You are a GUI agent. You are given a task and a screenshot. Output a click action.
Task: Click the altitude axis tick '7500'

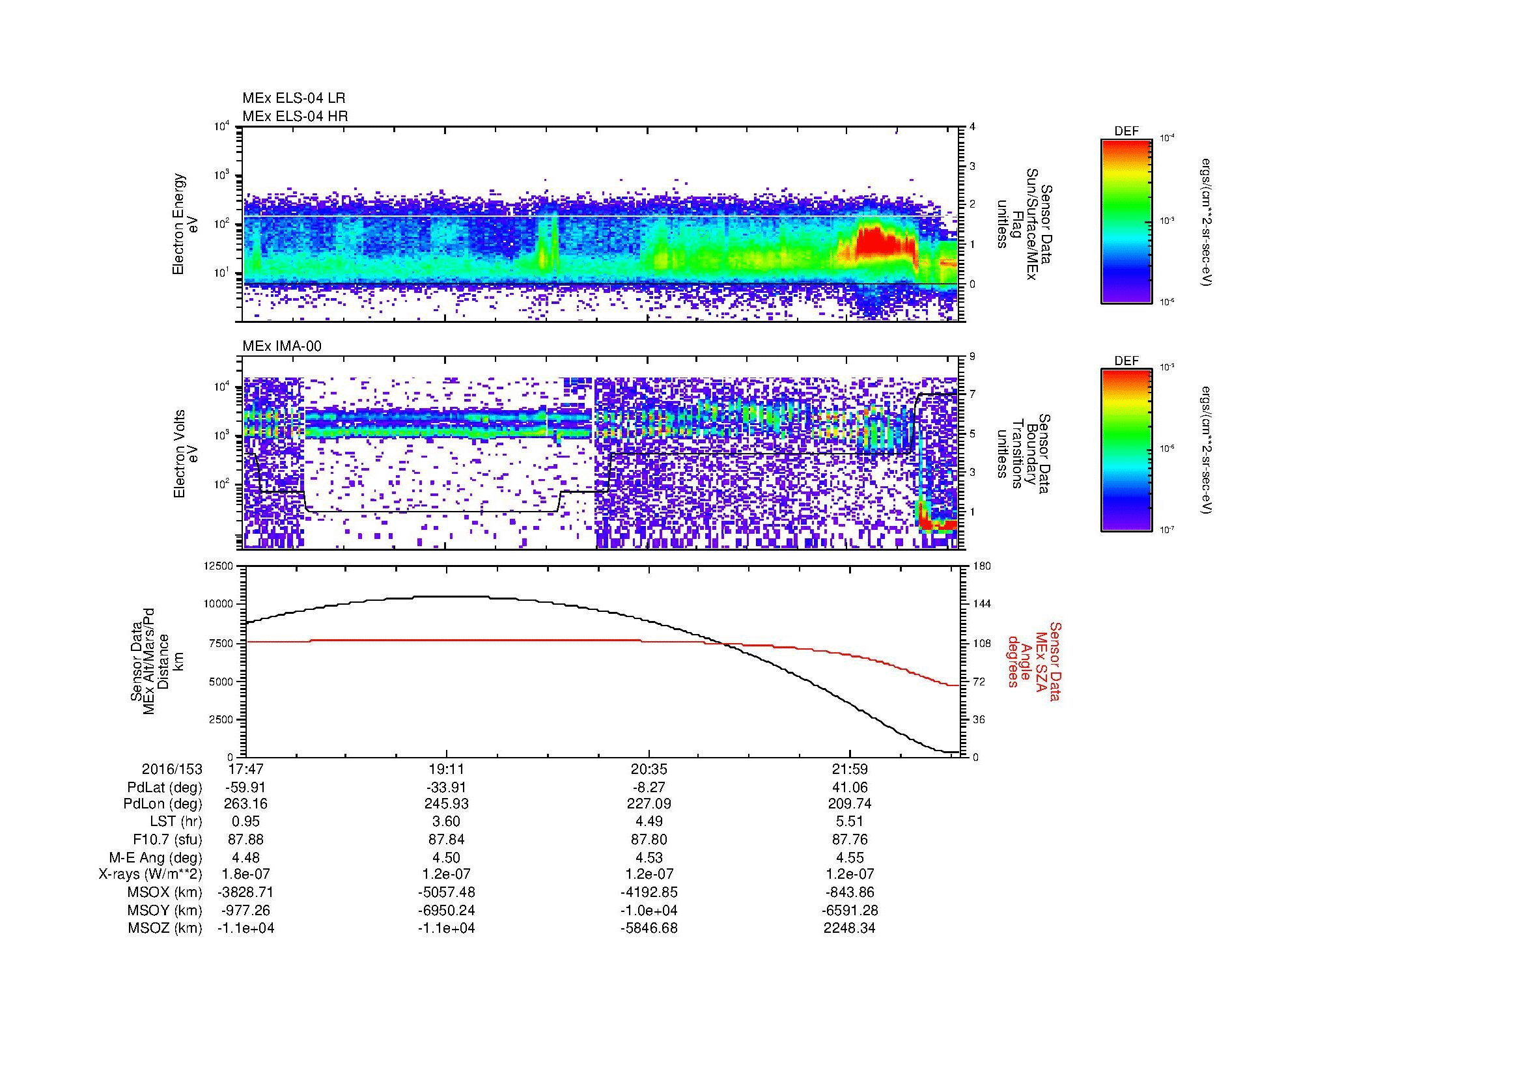click(x=222, y=643)
